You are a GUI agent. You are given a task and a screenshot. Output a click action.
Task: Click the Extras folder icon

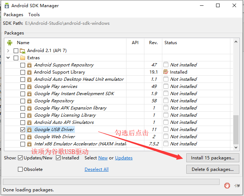point(23,58)
